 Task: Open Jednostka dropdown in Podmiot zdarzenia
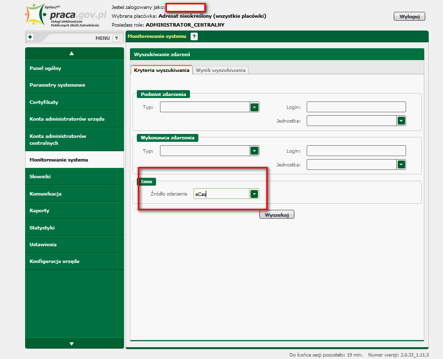click(x=401, y=121)
